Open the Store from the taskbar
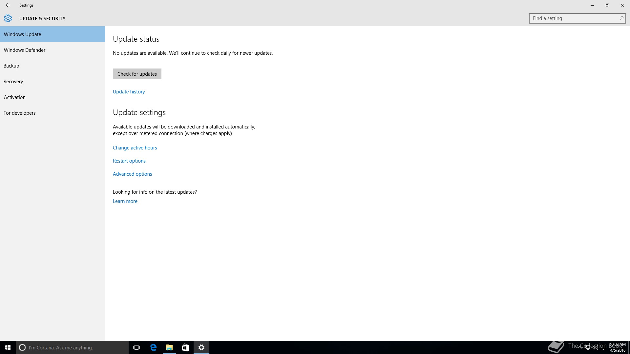The height and width of the screenshot is (354, 630). (185, 347)
